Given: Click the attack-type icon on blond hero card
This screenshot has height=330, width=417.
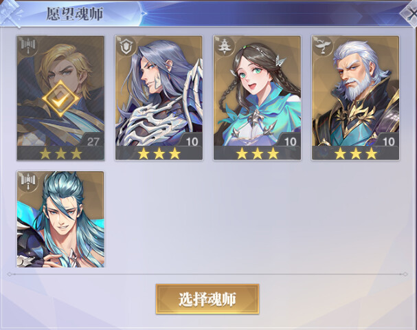Looking at the screenshot, I should [x=28, y=46].
